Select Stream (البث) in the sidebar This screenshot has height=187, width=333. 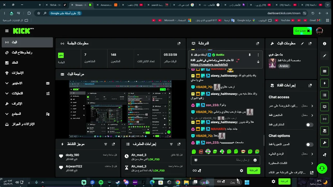pyautogui.click(x=27, y=42)
